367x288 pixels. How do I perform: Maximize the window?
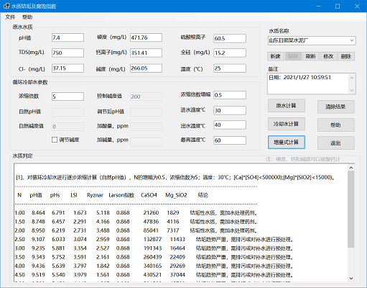338,6
